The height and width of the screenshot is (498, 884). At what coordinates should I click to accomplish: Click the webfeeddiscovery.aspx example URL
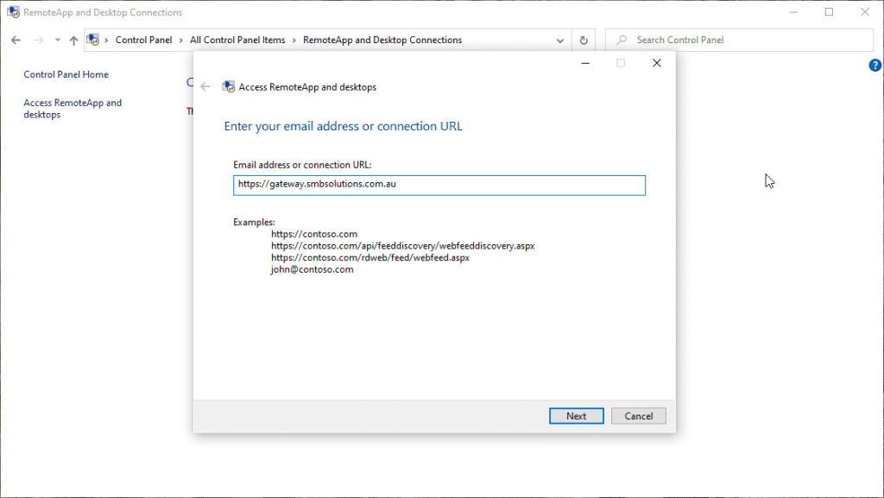402,246
